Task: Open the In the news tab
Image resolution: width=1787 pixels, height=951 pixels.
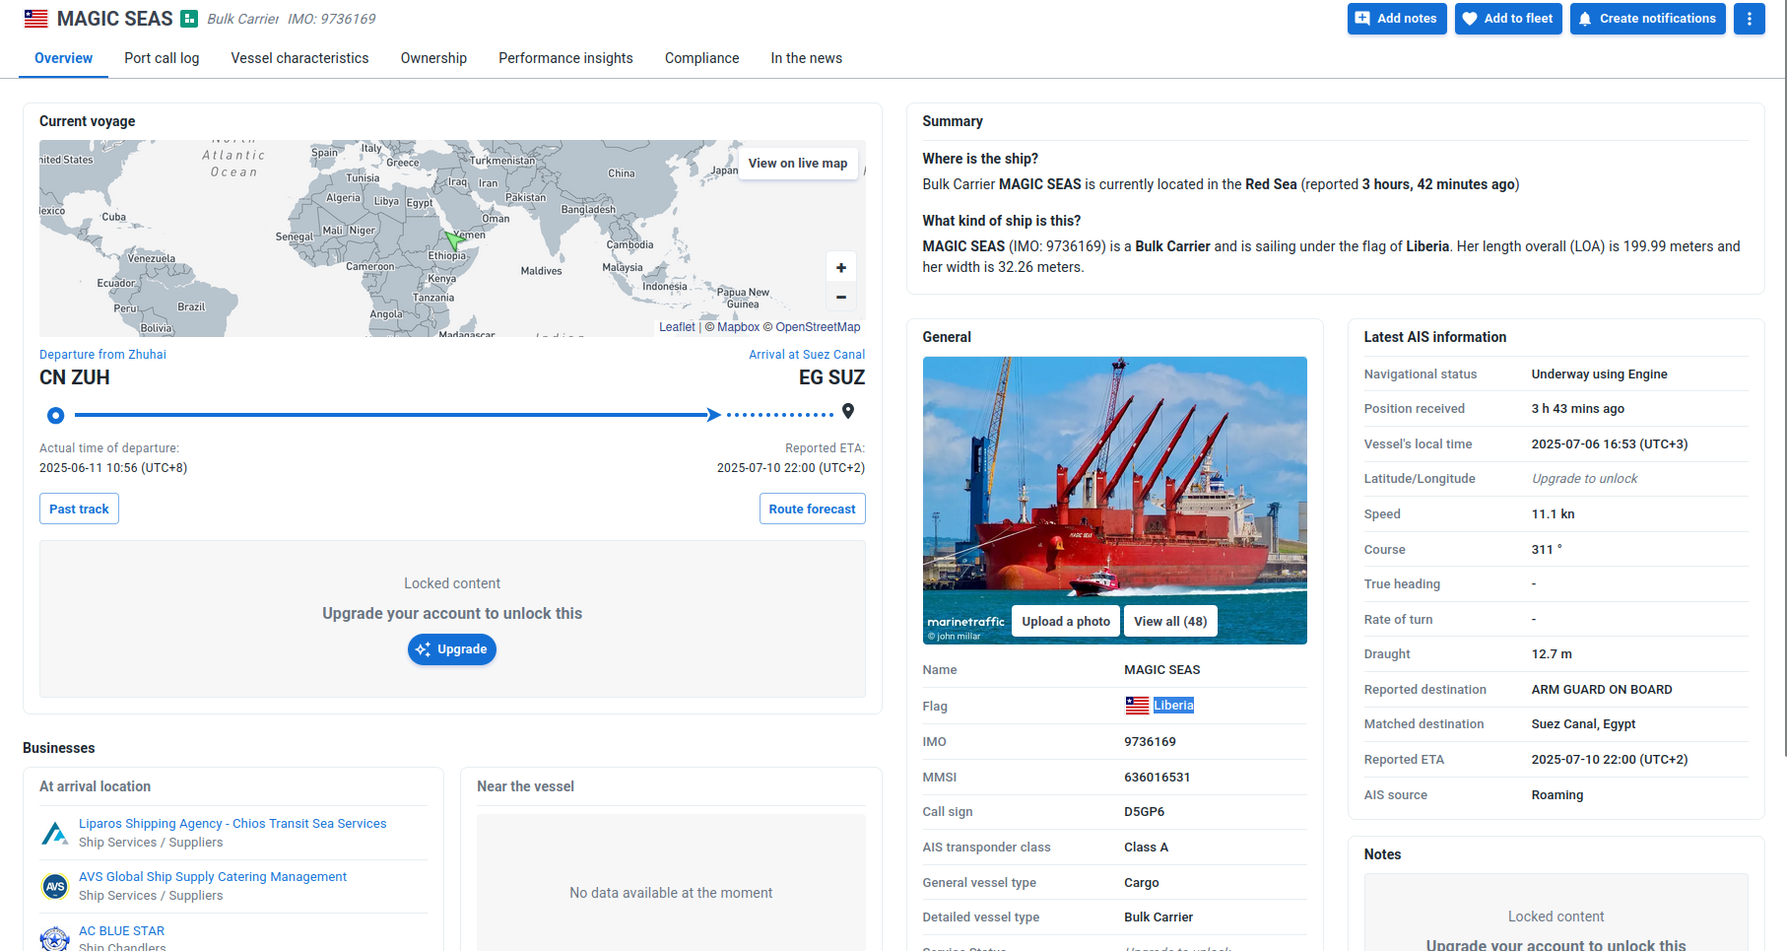Action: 806,58
